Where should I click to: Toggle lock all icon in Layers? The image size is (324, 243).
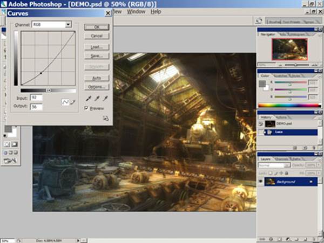pyautogui.click(x=287, y=173)
